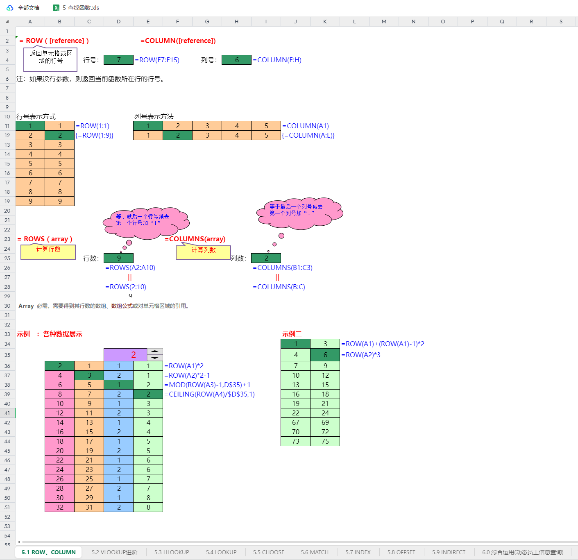The height and width of the screenshot is (560, 578).
Task: Open the 5.3 HLOOKUP sheet tab
Action: [172, 552]
